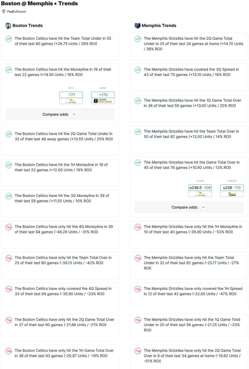The image size is (249, 369).
Task: Click the FedExForum location pin icon
Action: [4, 11]
